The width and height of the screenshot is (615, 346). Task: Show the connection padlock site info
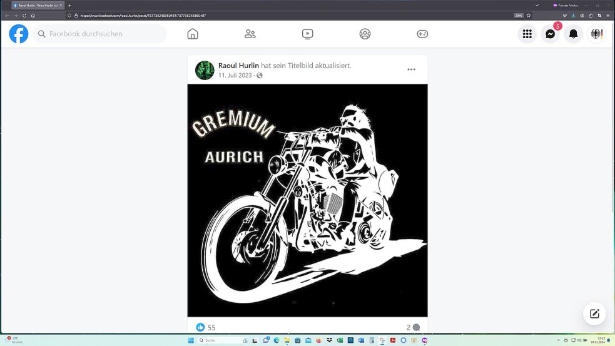pyautogui.click(x=76, y=16)
